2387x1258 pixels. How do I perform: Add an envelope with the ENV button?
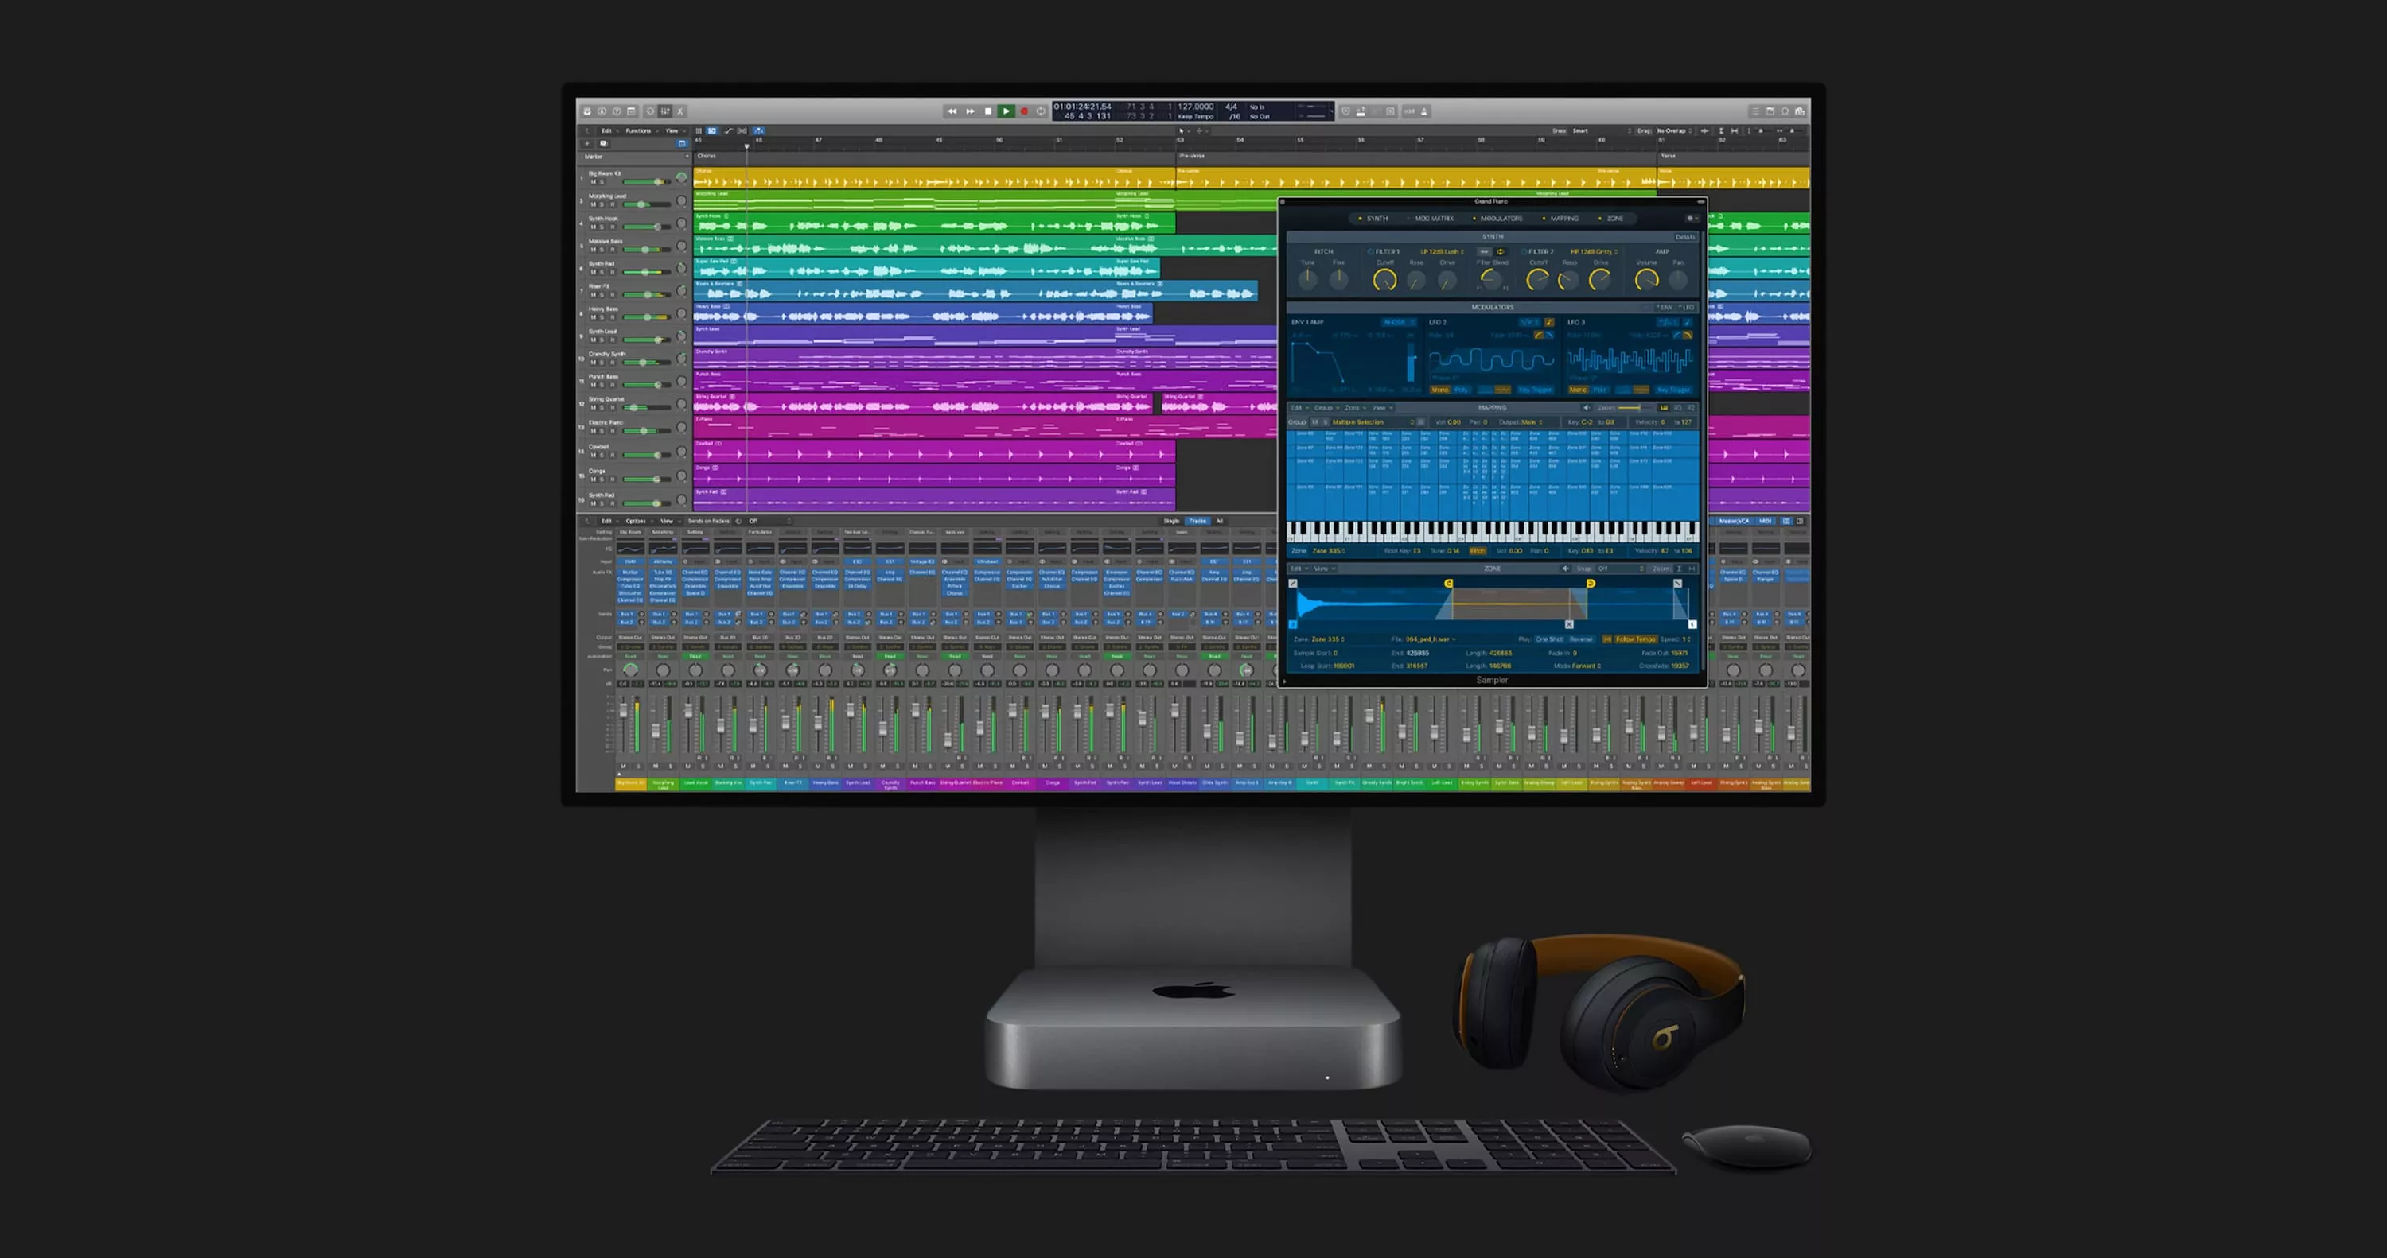[x=1665, y=308]
